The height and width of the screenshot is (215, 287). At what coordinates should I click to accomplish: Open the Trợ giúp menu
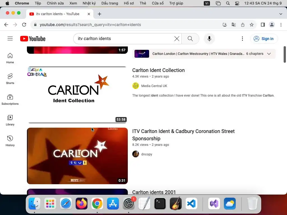pos(176,3)
